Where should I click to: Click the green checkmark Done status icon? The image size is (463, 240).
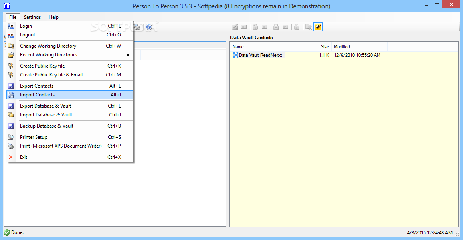point(7,232)
